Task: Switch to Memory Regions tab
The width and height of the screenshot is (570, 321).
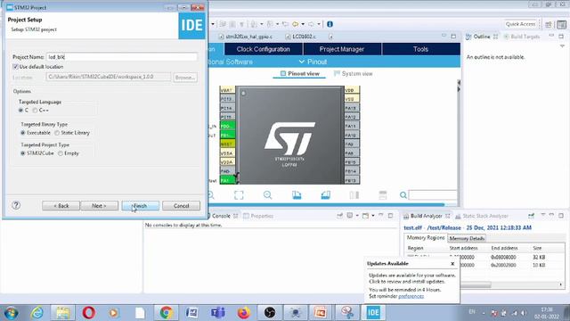Action: pyautogui.click(x=426, y=238)
